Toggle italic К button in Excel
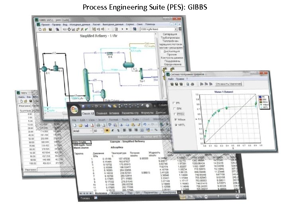Viewport: 287px width, 215px height. (x=113, y=130)
